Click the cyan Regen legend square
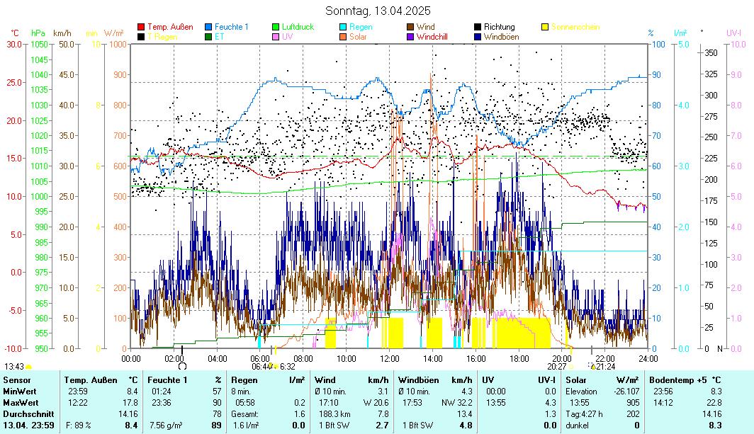The image size is (754, 434). (344, 27)
